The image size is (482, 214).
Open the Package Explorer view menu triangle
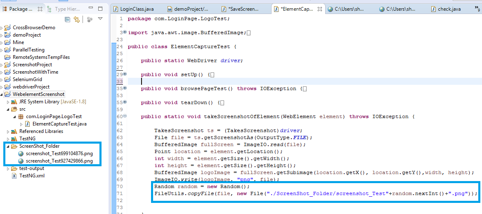[x=100, y=19]
